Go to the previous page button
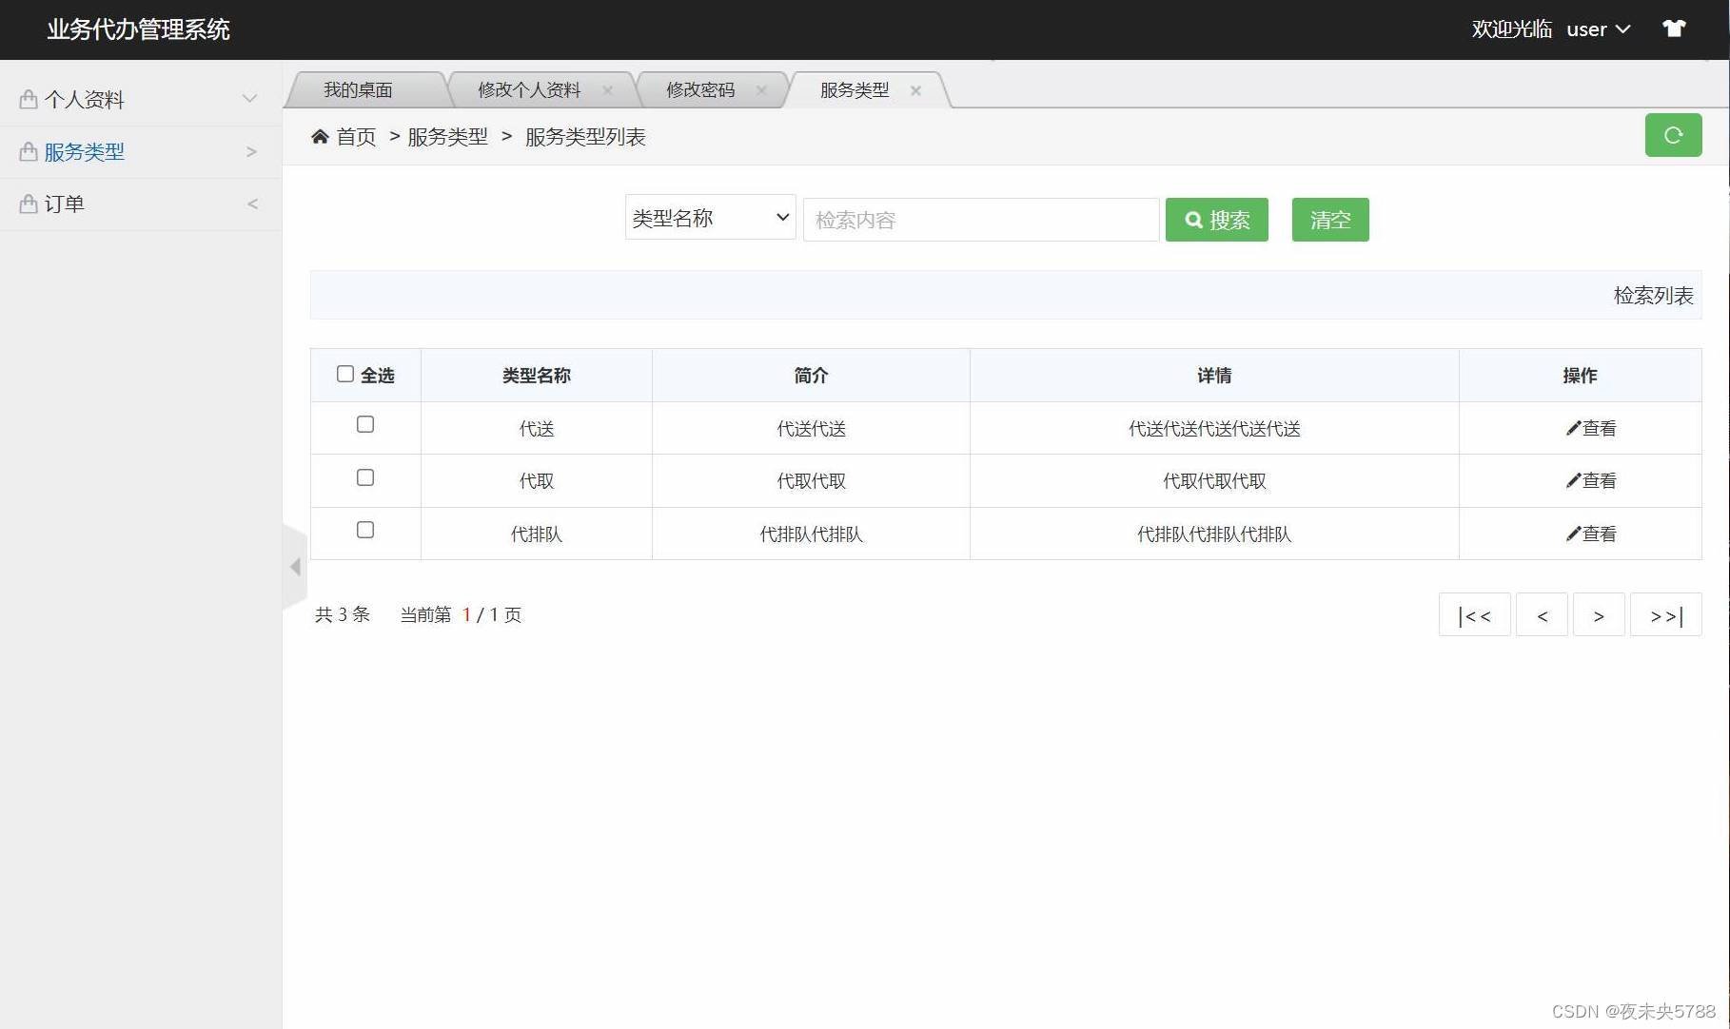The image size is (1730, 1029). [x=1542, y=615]
